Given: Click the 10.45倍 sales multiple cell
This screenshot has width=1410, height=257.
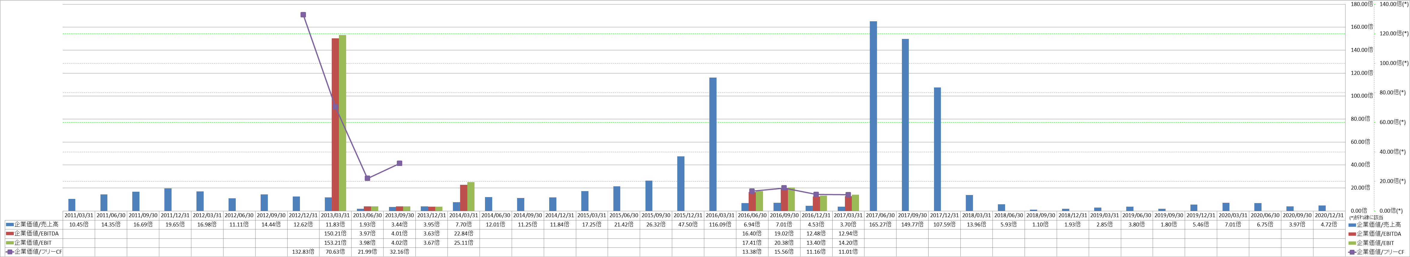Looking at the screenshot, I should pyautogui.click(x=79, y=225).
